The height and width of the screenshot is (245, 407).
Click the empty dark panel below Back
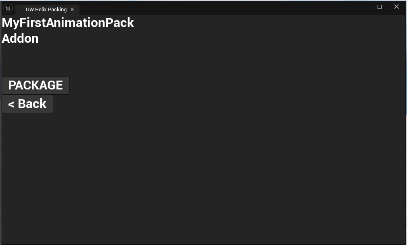click(x=202, y=177)
